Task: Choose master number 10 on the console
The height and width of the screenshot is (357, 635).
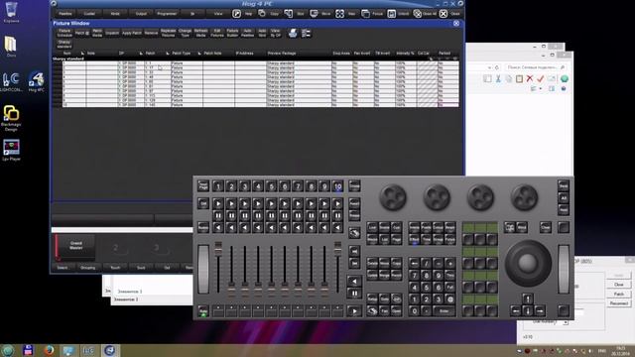Action: click(x=337, y=186)
